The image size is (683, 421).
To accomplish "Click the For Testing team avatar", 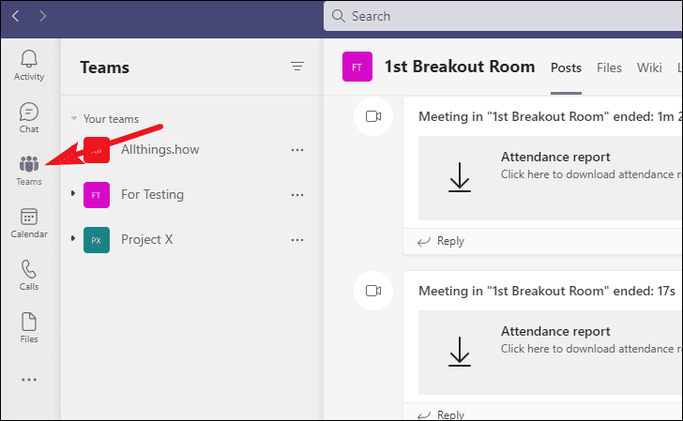I will pyautogui.click(x=97, y=195).
